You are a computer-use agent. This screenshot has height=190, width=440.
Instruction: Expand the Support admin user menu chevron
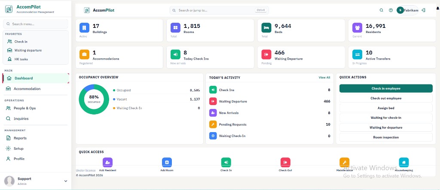point(66,181)
